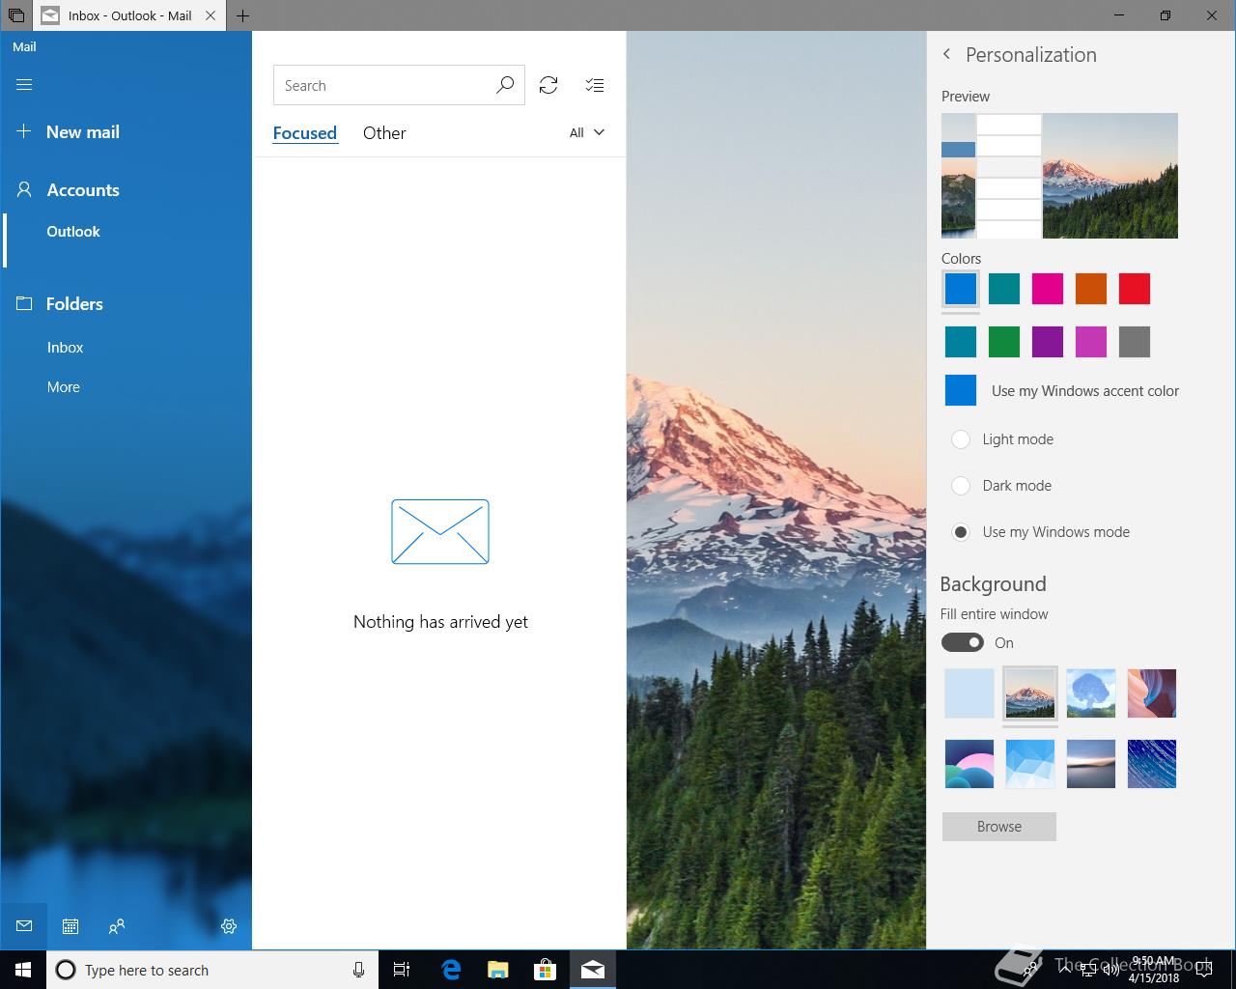This screenshot has width=1236, height=989.
Task: Open Task View on taskbar
Action: tap(402, 970)
